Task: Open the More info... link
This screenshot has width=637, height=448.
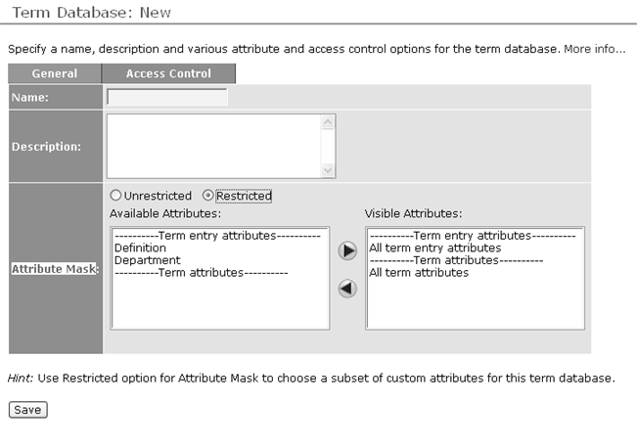Action: click(x=594, y=49)
